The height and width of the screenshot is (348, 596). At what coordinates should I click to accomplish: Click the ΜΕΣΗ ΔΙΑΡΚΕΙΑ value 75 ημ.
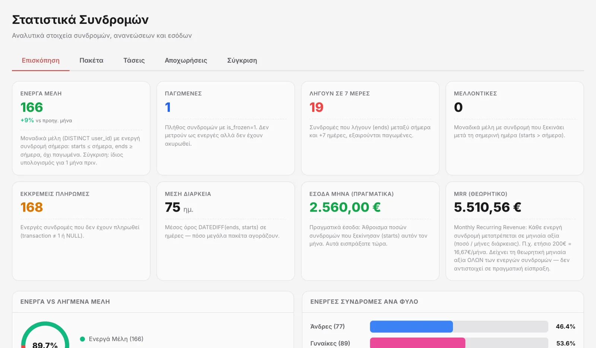coord(179,207)
